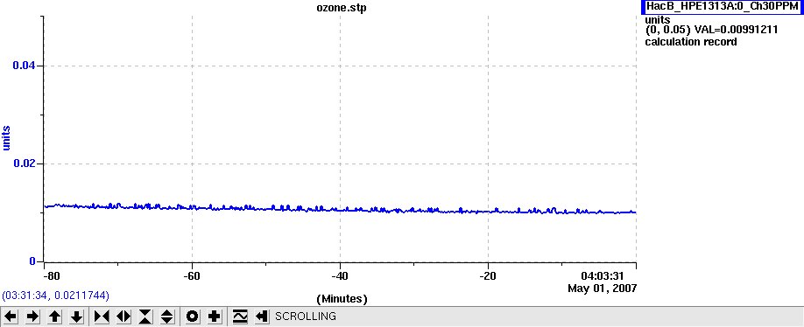The height and width of the screenshot is (327, 804).
Task: Click the horizontal compress (bowtie) icon
Action: [102, 317]
